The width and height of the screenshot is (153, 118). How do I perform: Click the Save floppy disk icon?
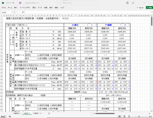click(x=20, y=3)
